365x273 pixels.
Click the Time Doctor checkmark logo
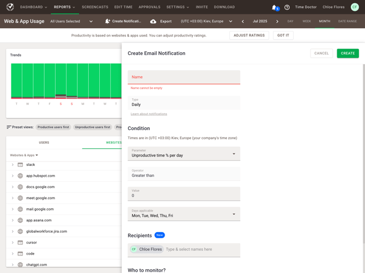[x=10, y=7]
